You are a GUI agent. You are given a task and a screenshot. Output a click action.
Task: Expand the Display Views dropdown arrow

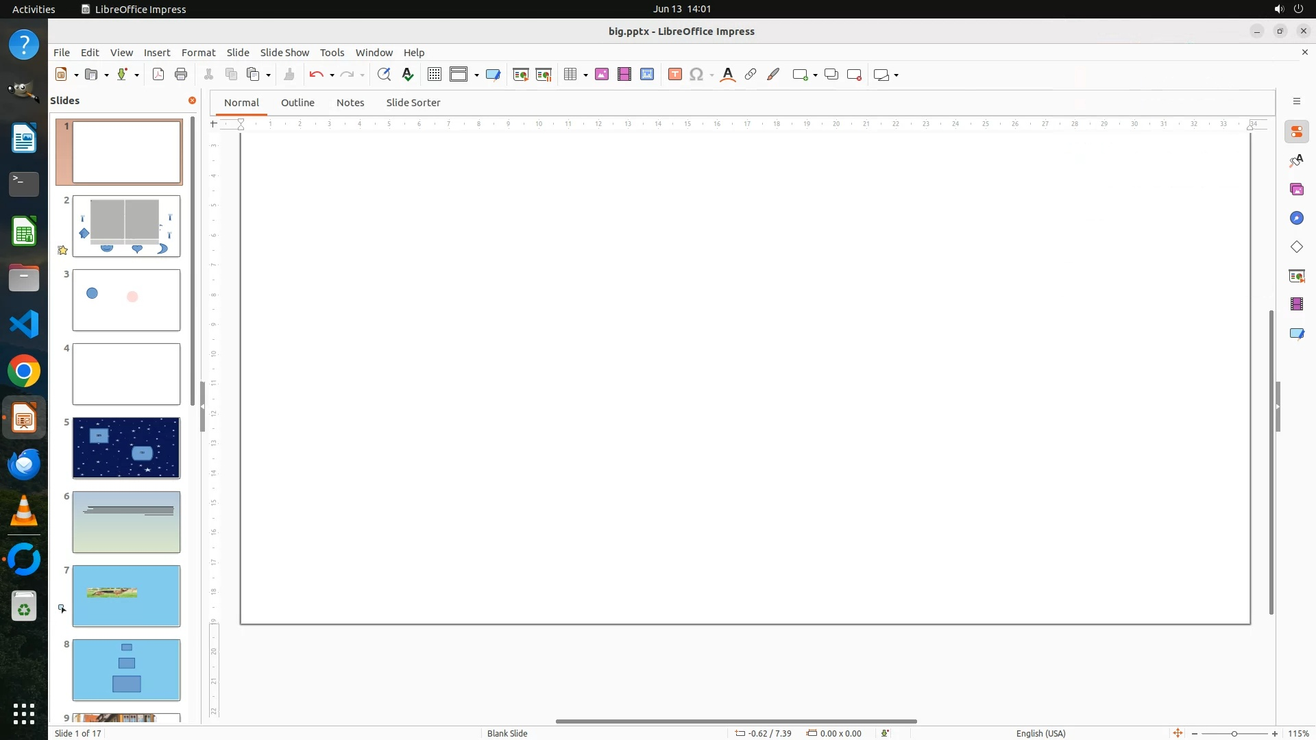point(476,75)
